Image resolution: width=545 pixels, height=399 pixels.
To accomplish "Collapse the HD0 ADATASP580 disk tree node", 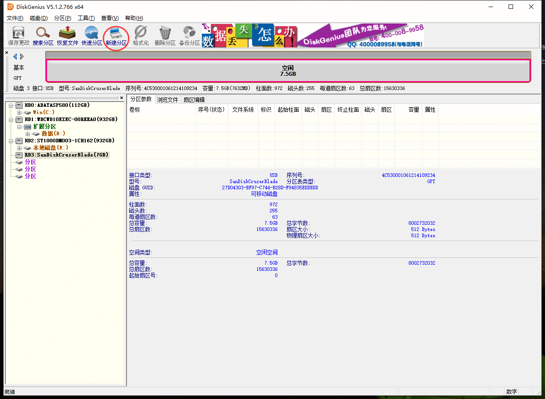I will click(11, 105).
